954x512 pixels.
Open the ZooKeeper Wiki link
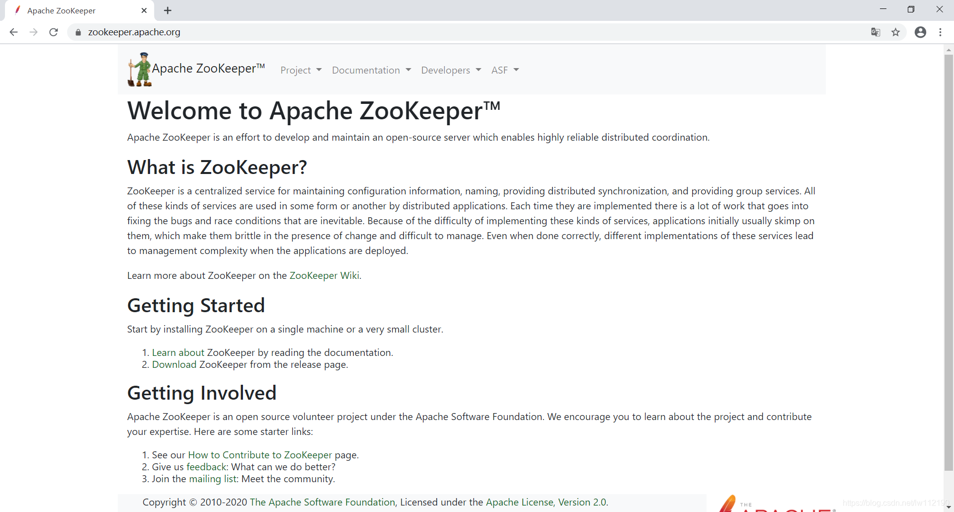pos(324,275)
